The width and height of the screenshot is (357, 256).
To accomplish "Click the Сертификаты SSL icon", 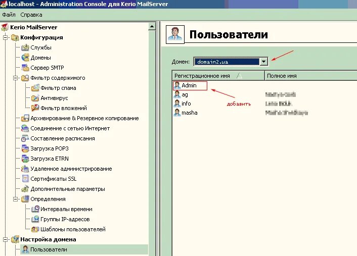I will pos(25,179).
